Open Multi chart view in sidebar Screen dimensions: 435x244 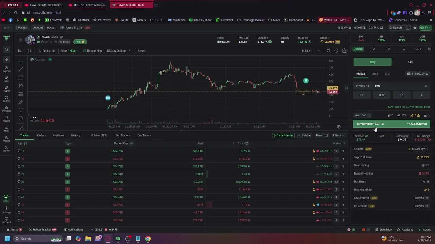6,128
